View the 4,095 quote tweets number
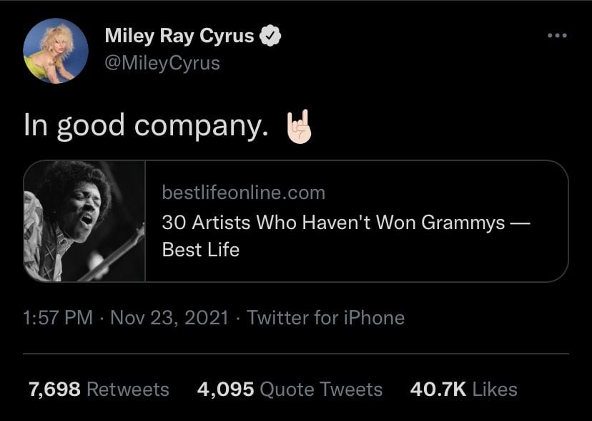The image size is (592, 421). tap(225, 389)
